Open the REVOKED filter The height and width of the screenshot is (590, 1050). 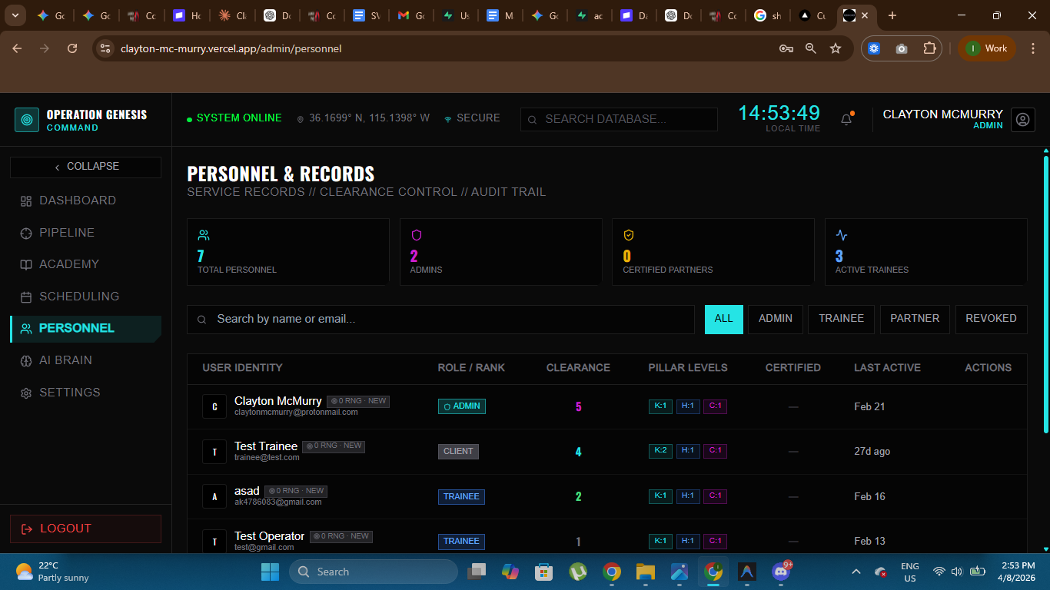pyautogui.click(x=991, y=319)
